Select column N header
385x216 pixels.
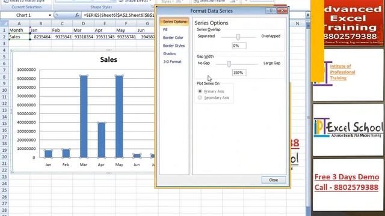coord(297,23)
